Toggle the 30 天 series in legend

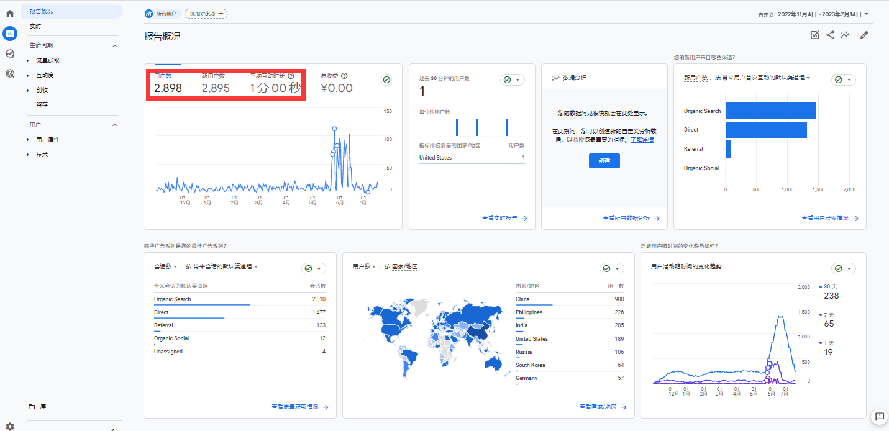pos(829,287)
